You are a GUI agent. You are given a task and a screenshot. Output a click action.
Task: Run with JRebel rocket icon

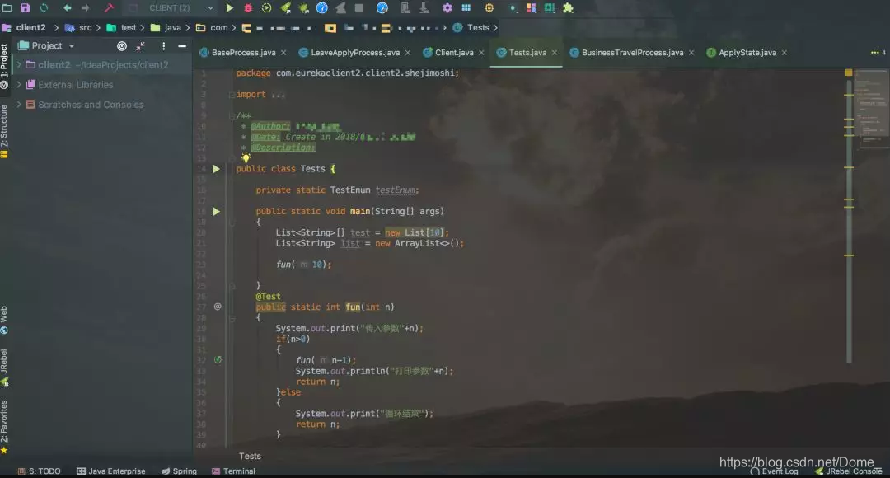pyautogui.click(x=285, y=8)
